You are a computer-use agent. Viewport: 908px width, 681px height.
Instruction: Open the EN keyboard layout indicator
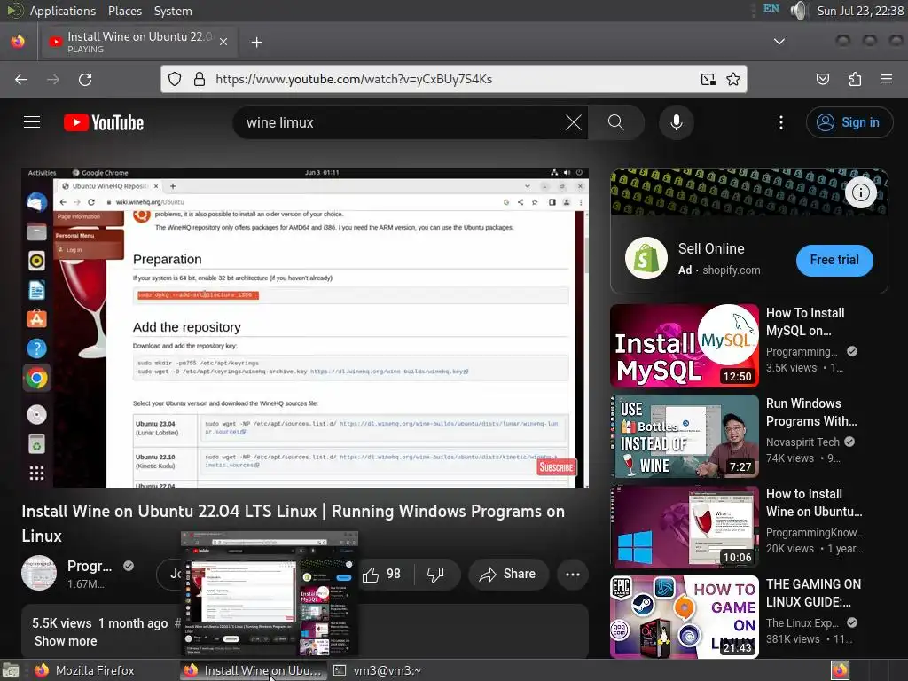(771, 9)
